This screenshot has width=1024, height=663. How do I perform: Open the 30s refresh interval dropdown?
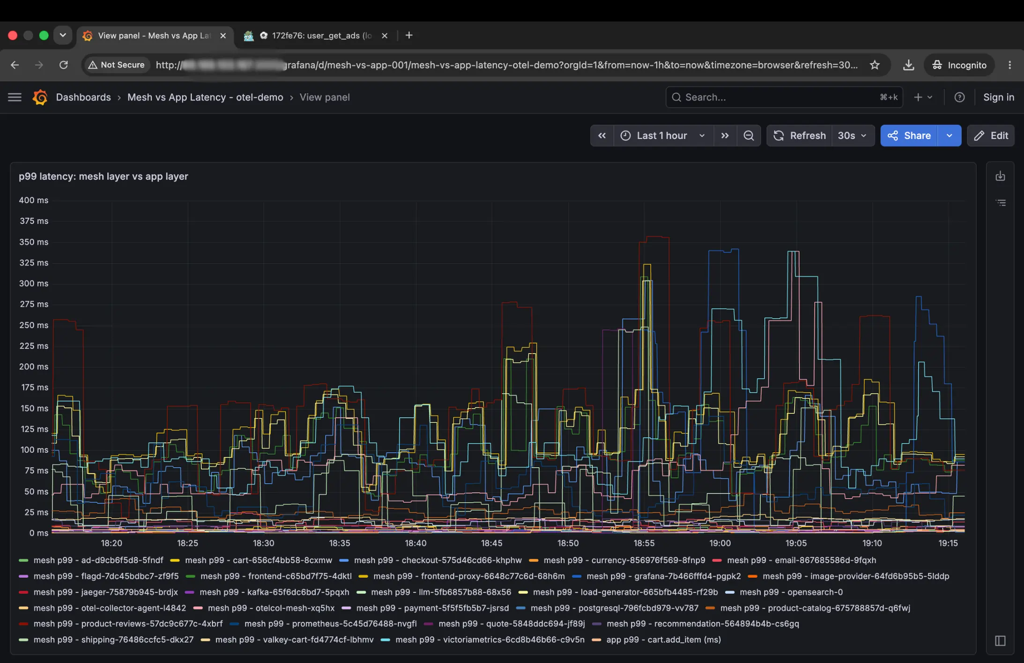[853, 136]
